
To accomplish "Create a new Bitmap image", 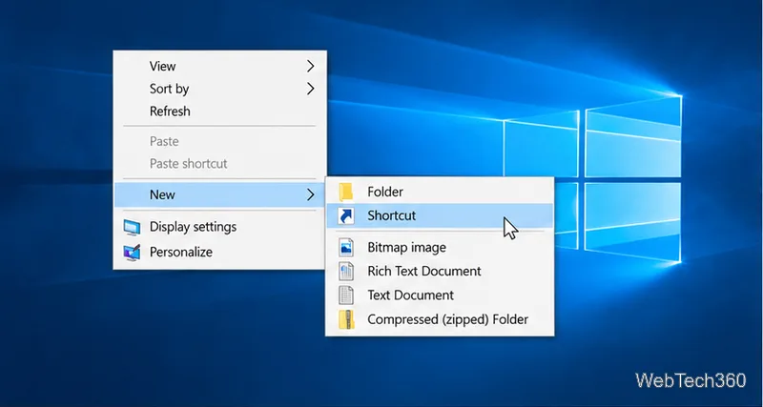I will tap(440, 247).
